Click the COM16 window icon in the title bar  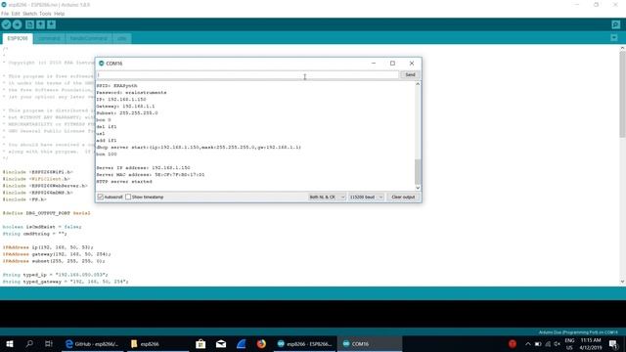click(102, 64)
